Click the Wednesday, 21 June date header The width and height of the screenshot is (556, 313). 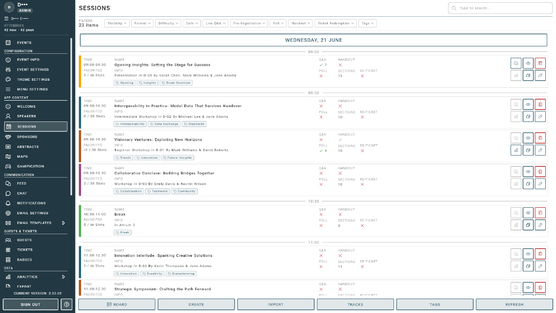[314, 40]
